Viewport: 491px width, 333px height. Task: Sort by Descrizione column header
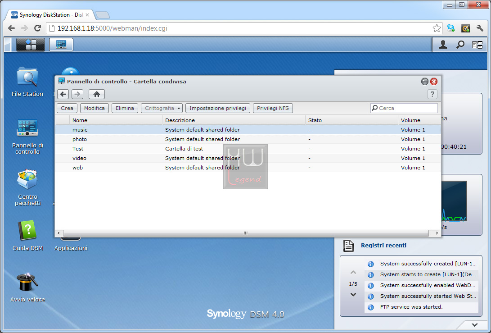point(234,120)
